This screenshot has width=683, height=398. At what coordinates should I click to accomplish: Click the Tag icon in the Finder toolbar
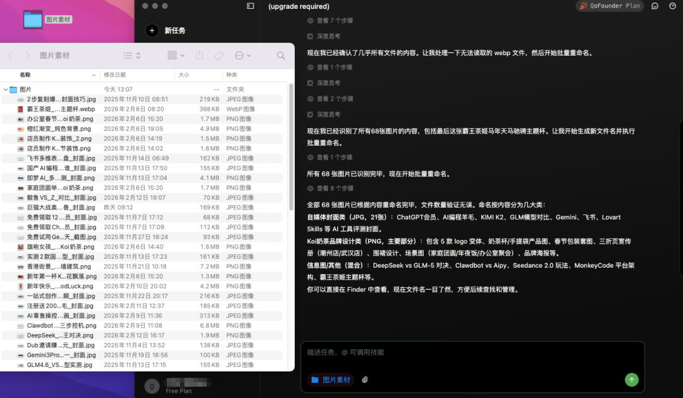218,56
